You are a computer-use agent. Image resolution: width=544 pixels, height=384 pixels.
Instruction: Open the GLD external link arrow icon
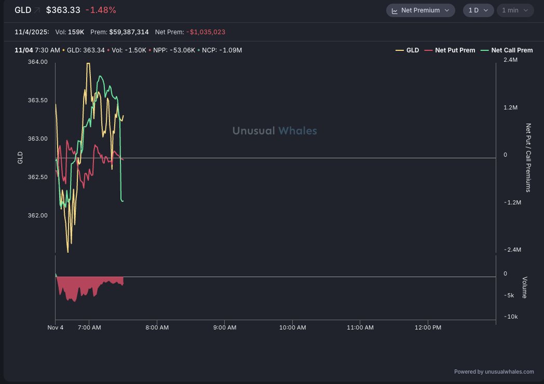click(x=37, y=10)
